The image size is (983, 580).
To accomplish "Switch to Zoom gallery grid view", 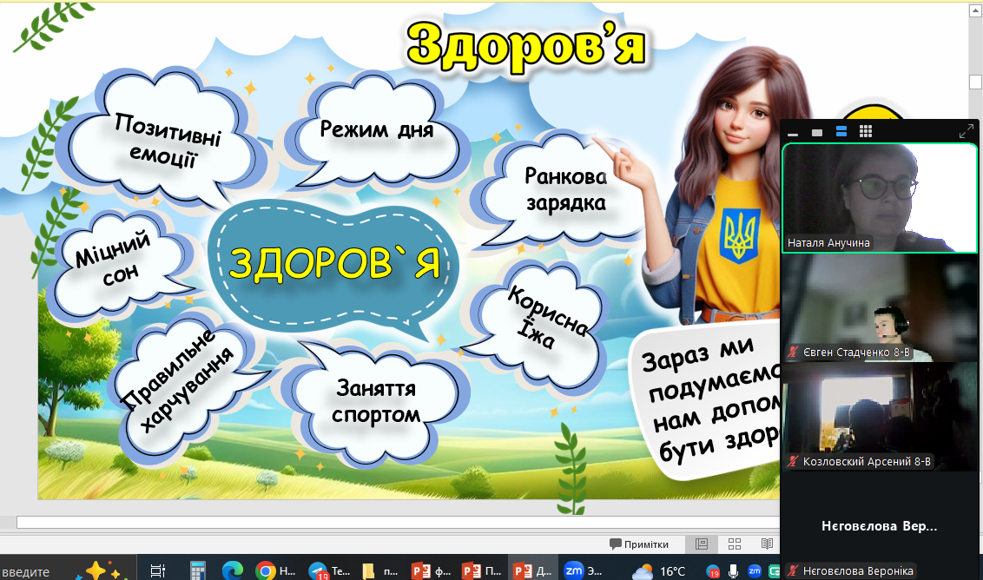I will (865, 132).
